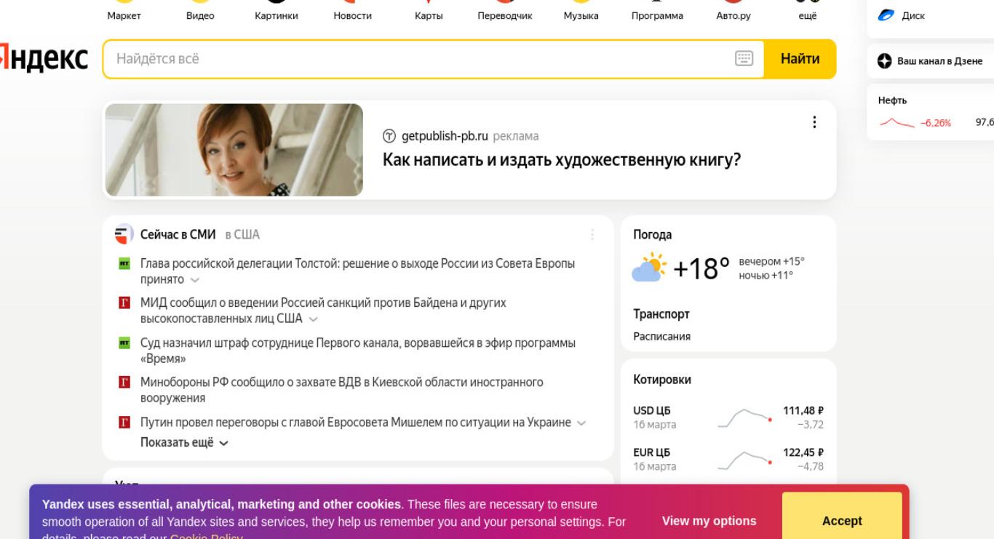Open the ночью +11° forecast
The width and height of the screenshot is (994, 539).
pyautogui.click(x=766, y=275)
